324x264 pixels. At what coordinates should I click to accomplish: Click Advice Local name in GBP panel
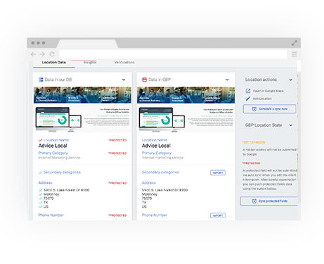(156, 146)
